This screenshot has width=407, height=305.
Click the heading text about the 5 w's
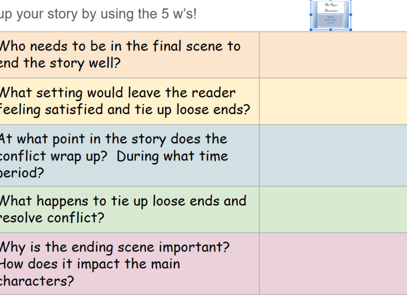(98, 14)
